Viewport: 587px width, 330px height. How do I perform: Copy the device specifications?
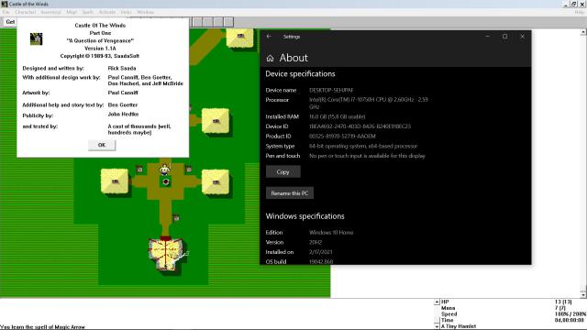(x=282, y=171)
